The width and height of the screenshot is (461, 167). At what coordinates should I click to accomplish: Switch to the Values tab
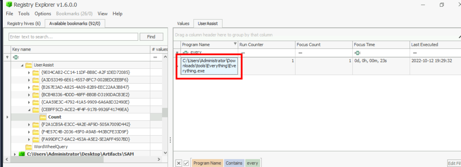[183, 24]
